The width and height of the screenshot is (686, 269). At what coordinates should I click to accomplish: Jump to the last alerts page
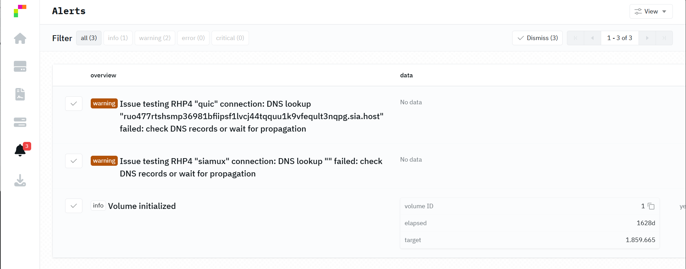(x=664, y=38)
